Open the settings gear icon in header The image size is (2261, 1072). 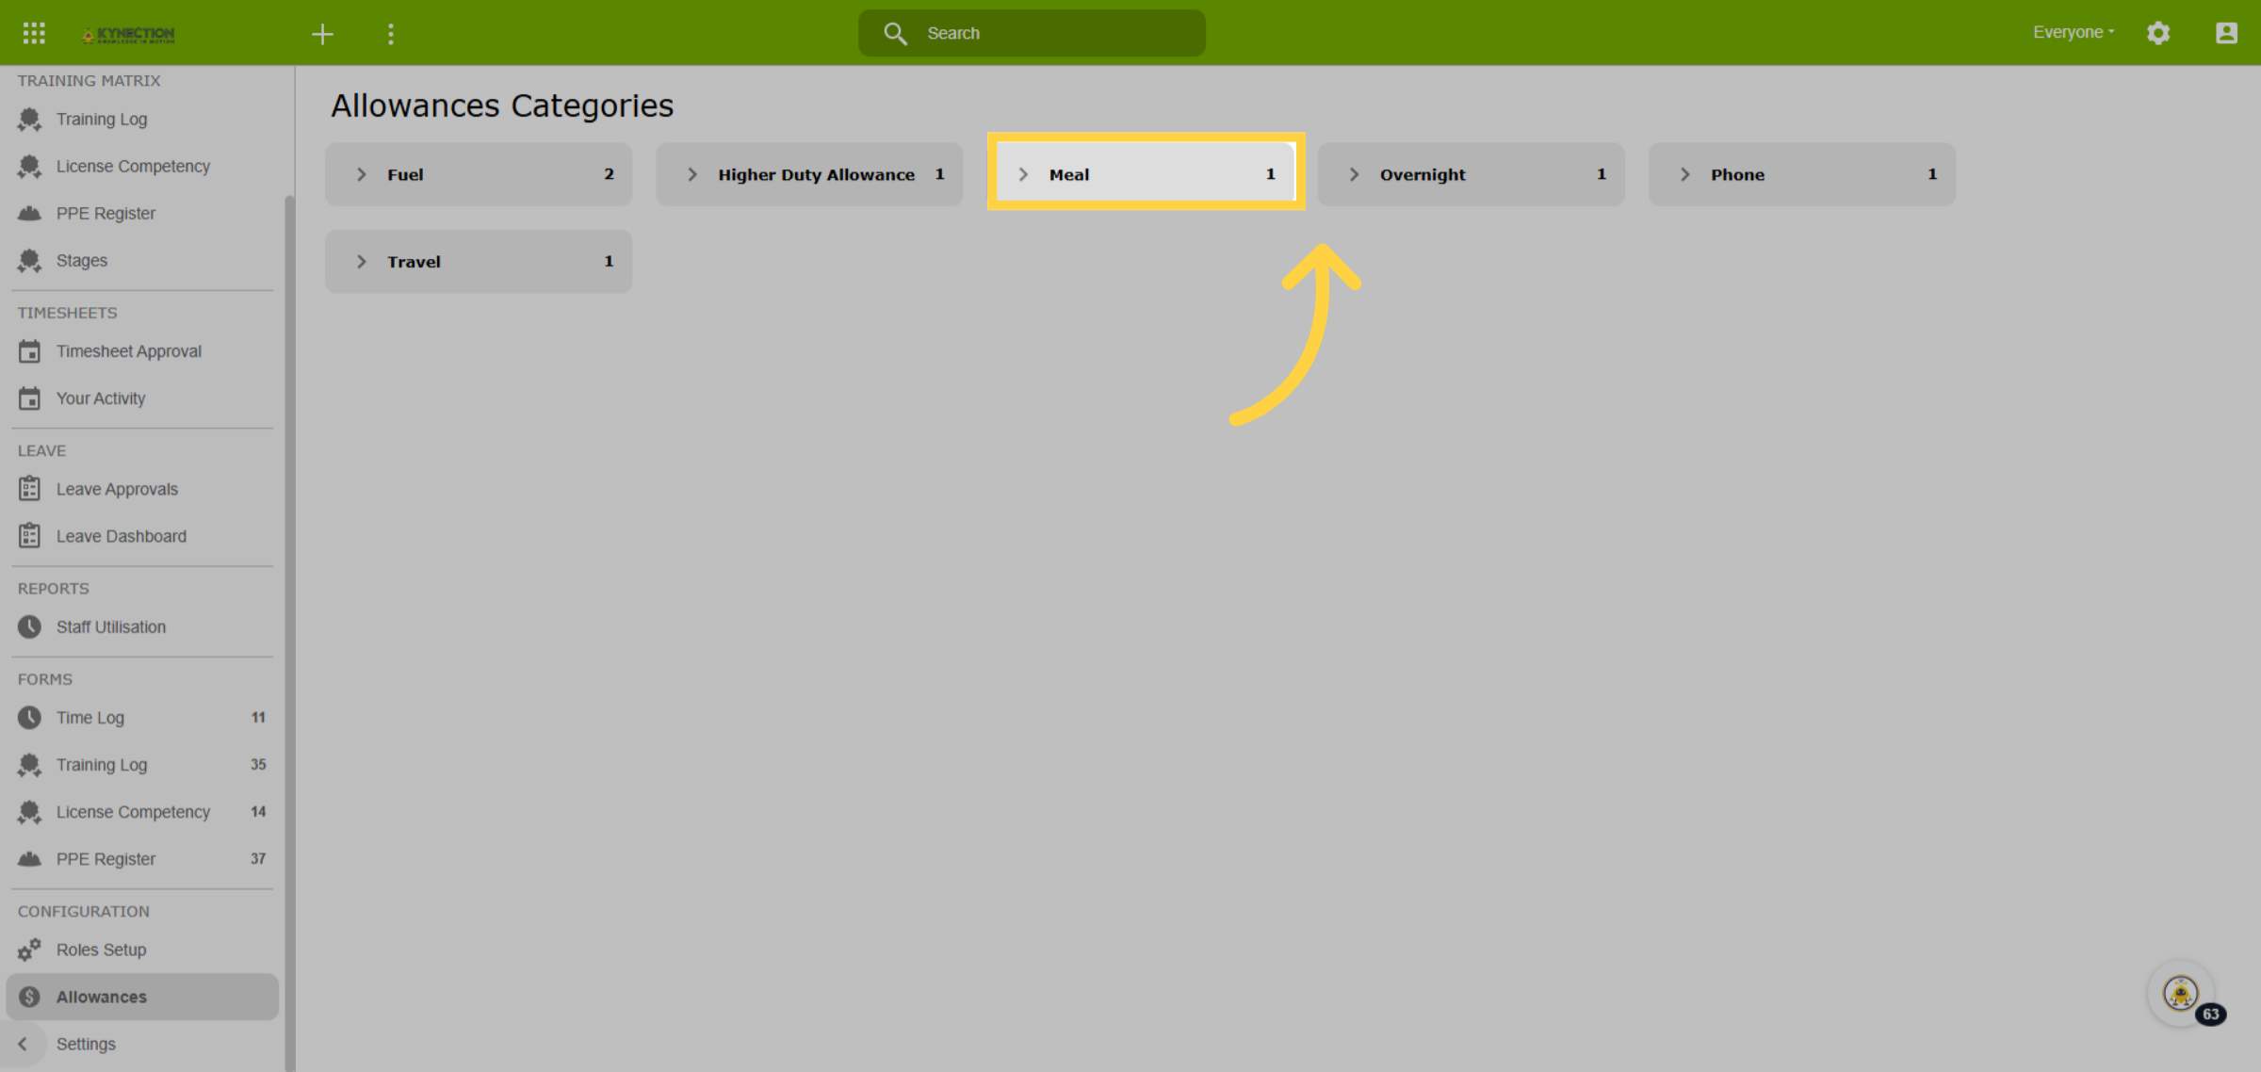[x=2158, y=33]
